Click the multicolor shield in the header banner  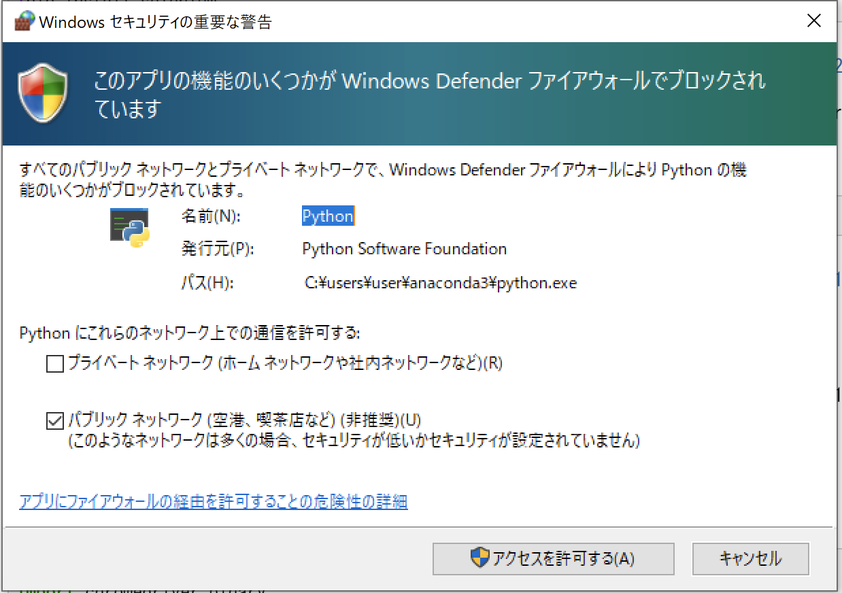pyautogui.click(x=44, y=94)
